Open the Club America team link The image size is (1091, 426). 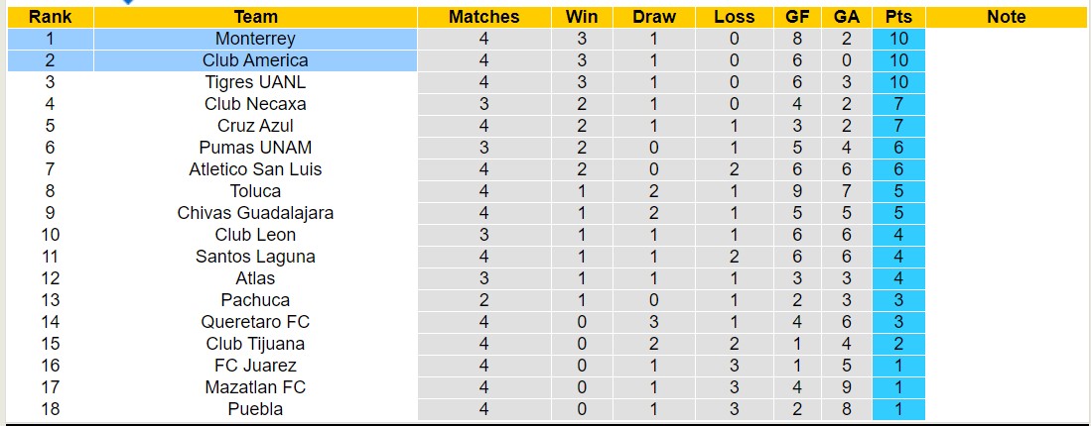(x=255, y=60)
